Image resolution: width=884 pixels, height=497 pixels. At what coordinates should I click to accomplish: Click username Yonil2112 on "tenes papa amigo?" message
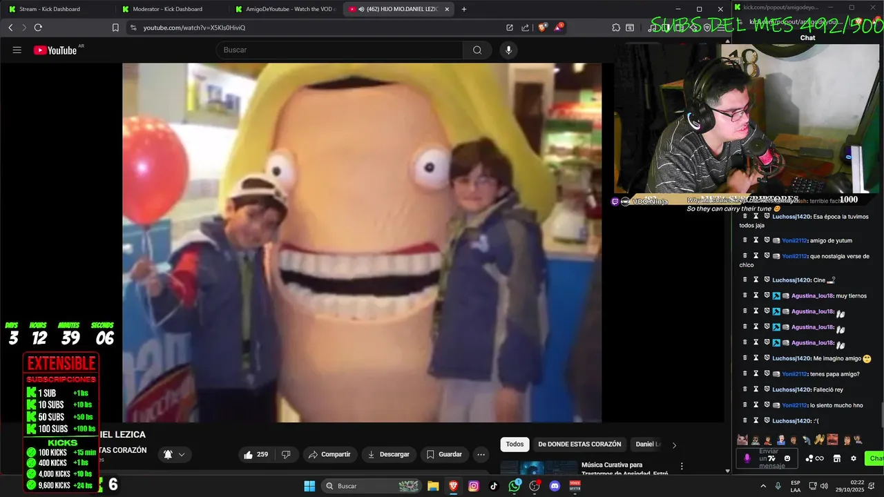794,374
